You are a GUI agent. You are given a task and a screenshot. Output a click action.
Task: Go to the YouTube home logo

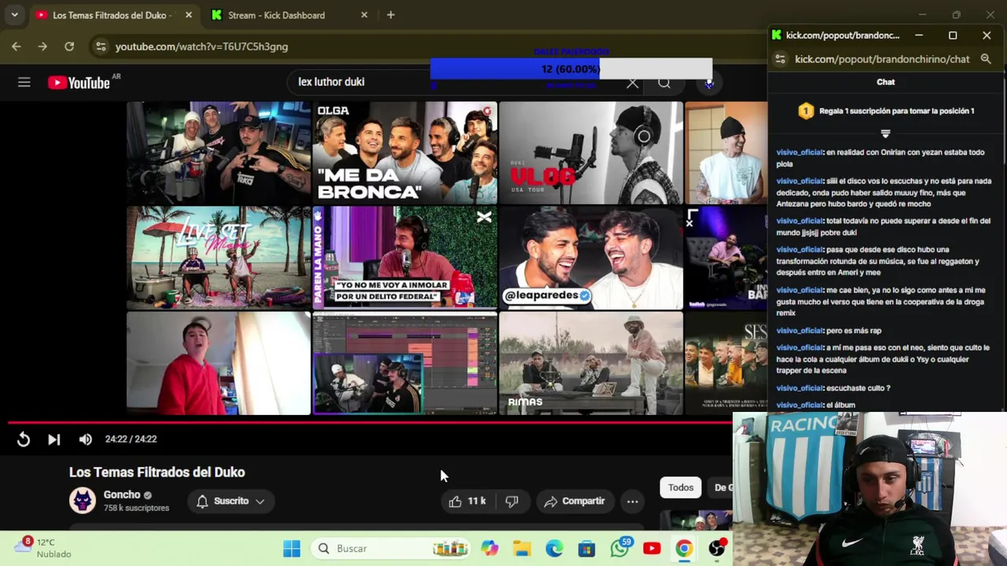[79, 83]
